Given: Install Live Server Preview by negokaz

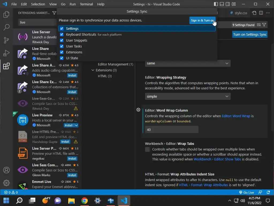Looking at the screenshot, I should (72, 159).
